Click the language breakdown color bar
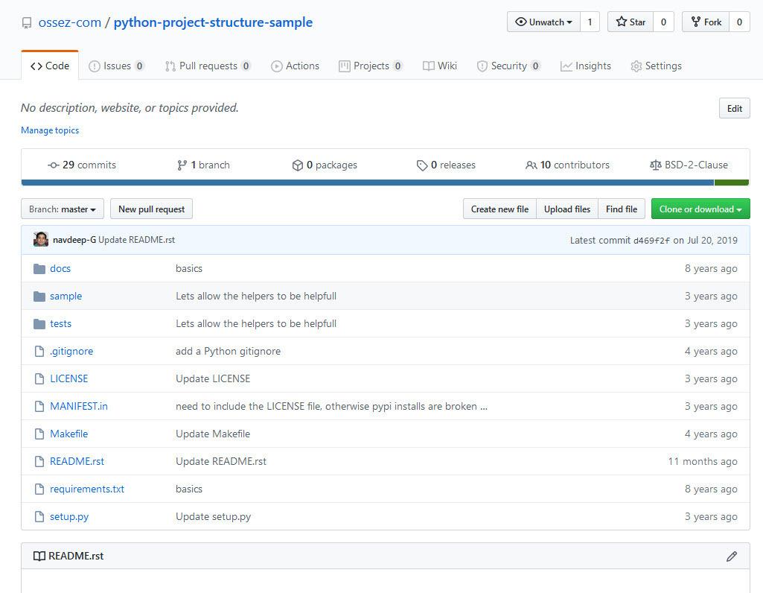Image resolution: width=763 pixels, height=593 pixels. (385, 183)
